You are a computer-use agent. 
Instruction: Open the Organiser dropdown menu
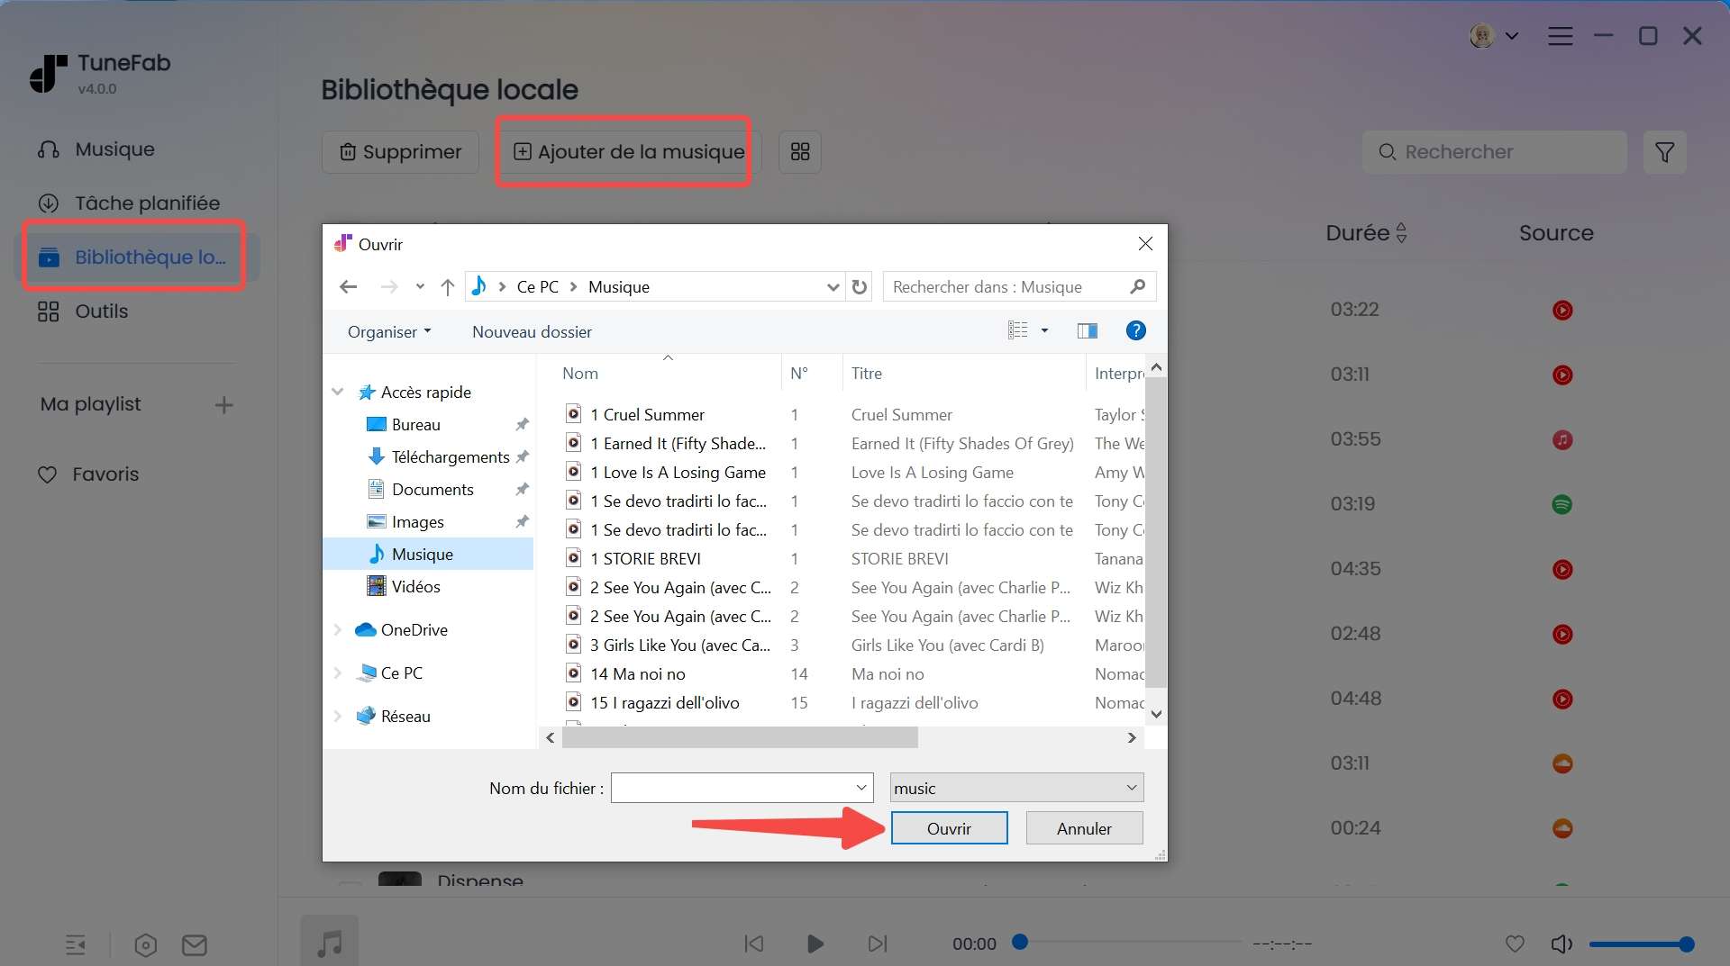pyautogui.click(x=389, y=331)
